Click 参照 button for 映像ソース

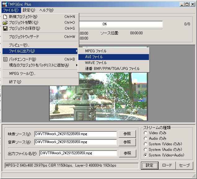127,134
